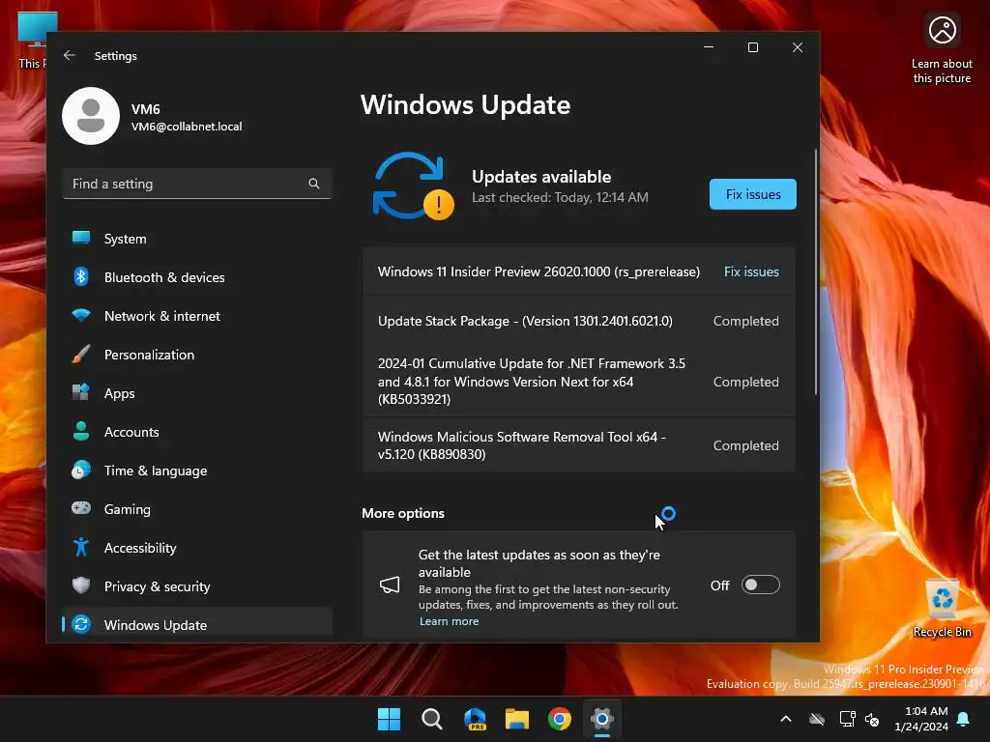Click the Network & internet wifi icon
The width and height of the screenshot is (990, 742).
(x=81, y=315)
